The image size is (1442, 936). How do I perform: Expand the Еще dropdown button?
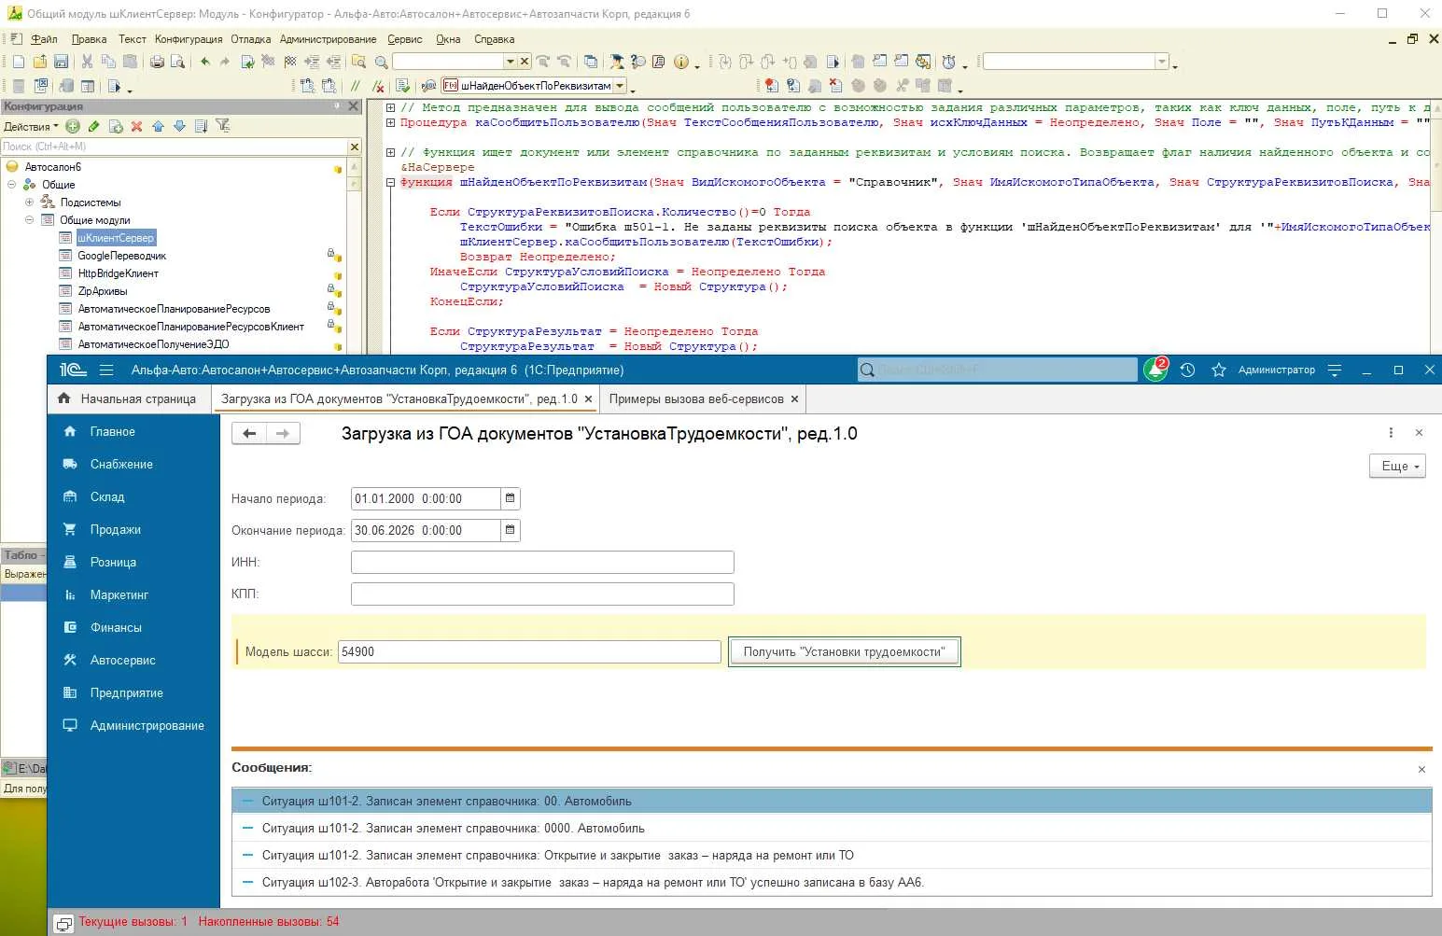[1397, 466]
